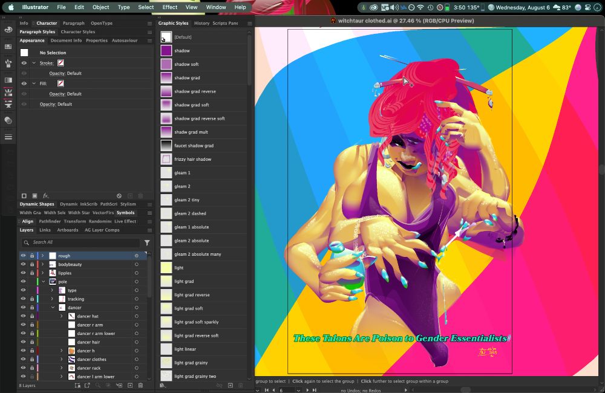Viewport: 605px width, 393px height.
Task: Click Create New Sublayer in Layers panel
Action: [x=119, y=385]
